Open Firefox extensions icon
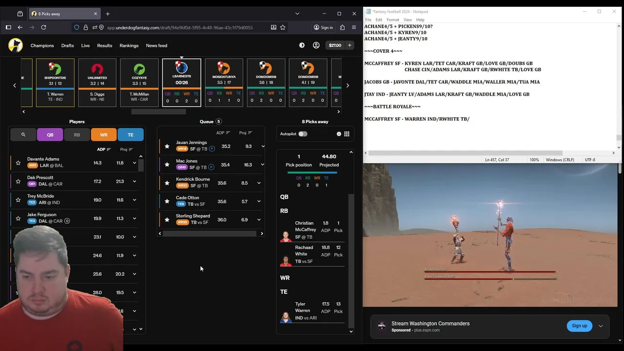 (x=342, y=27)
